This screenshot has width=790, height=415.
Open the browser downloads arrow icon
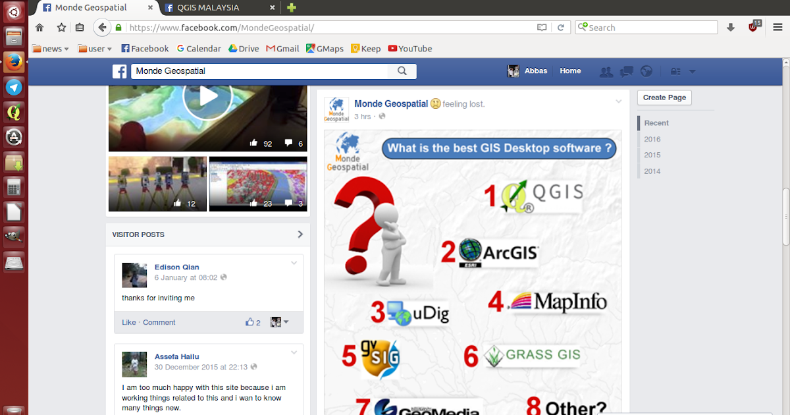(731, 28)
